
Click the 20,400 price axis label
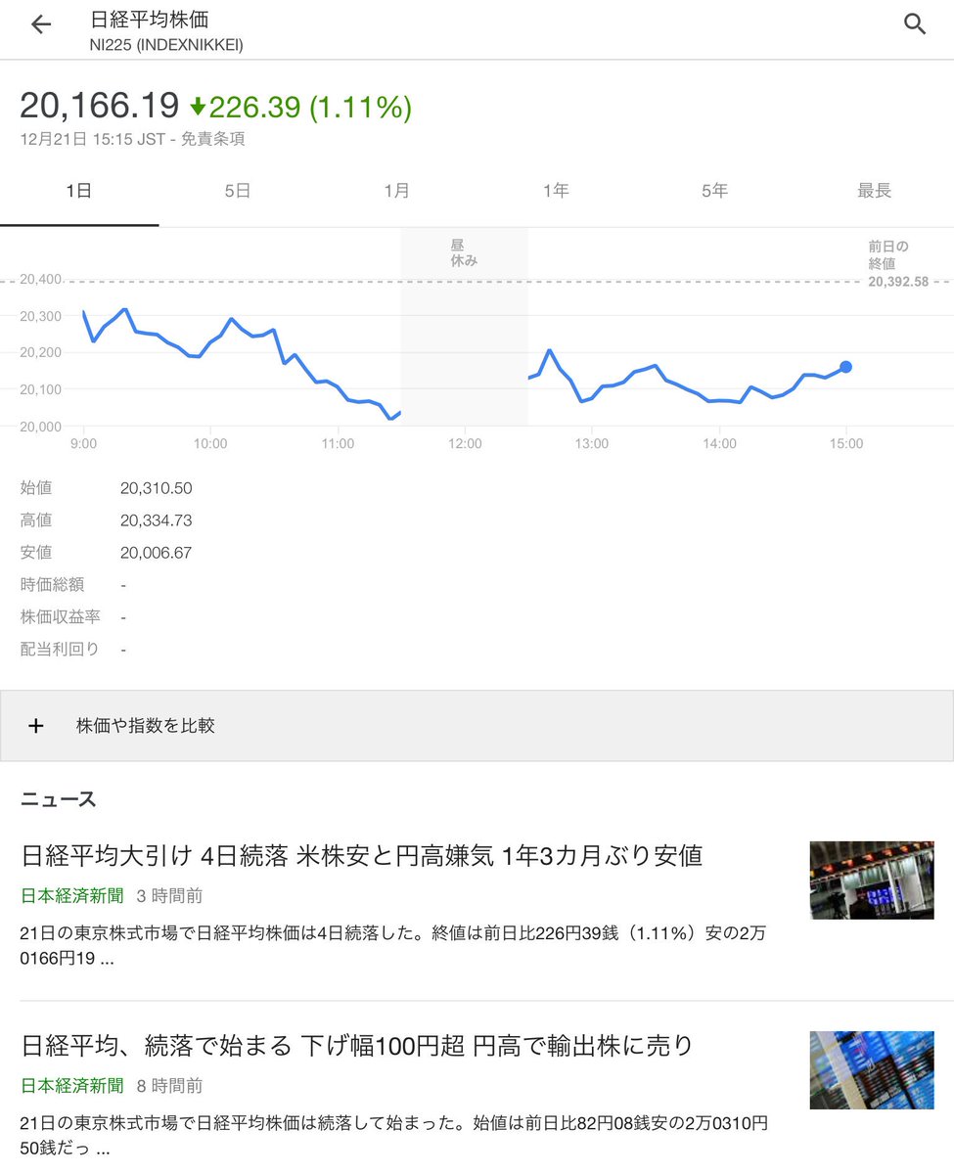[x=41, y=280]
